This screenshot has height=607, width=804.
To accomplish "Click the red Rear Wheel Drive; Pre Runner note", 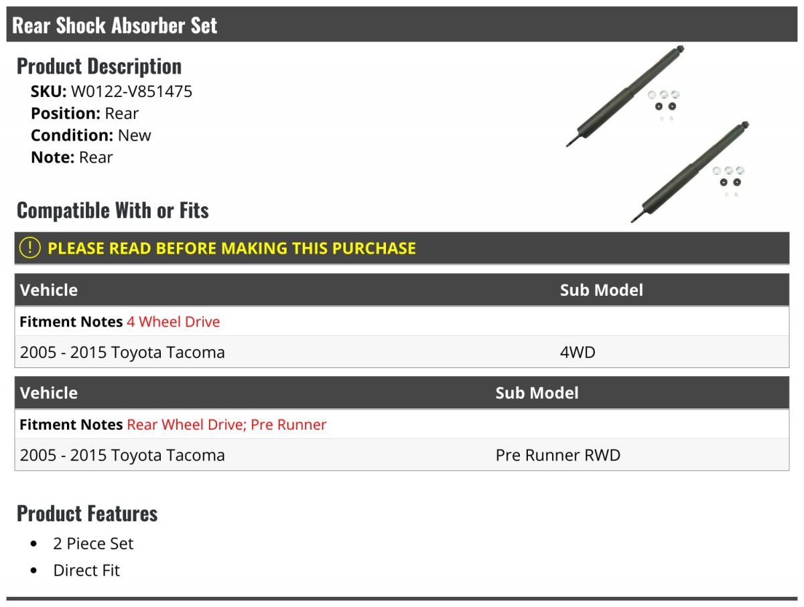I will coord(226,424).
